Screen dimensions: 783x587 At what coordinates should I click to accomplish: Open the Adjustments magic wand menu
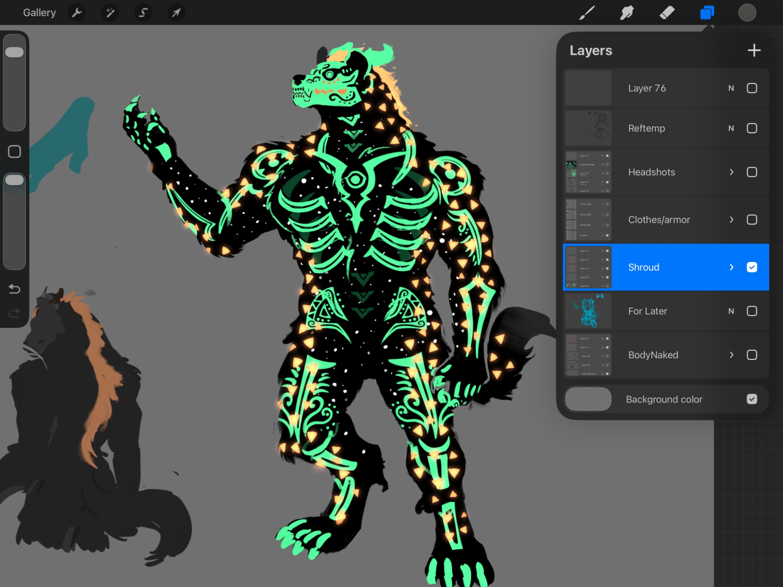[110, 13]
